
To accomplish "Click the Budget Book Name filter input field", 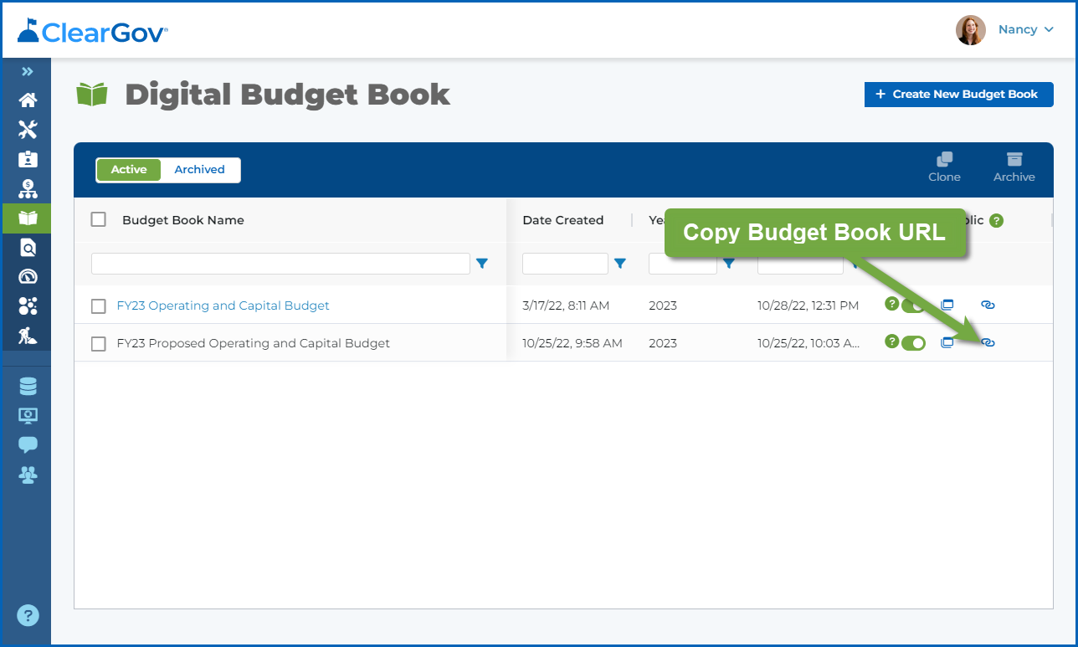I will [280, 264].
